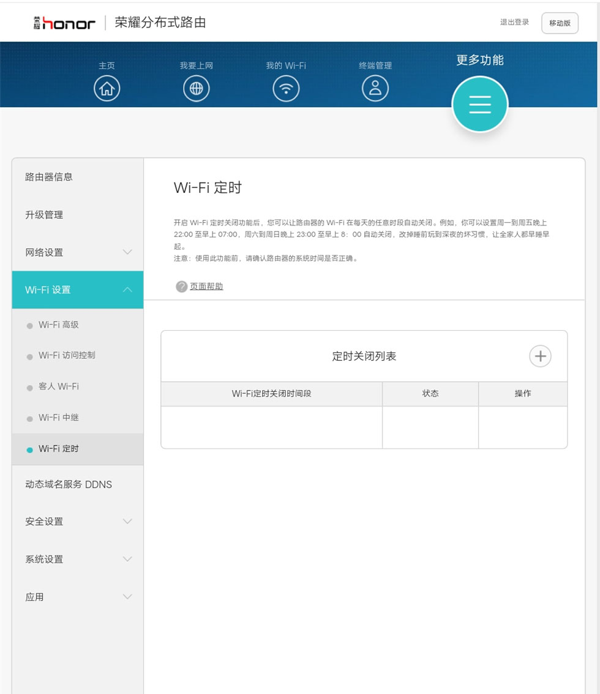Open the Internet (我要上网) globe icon

click(197, 89)
